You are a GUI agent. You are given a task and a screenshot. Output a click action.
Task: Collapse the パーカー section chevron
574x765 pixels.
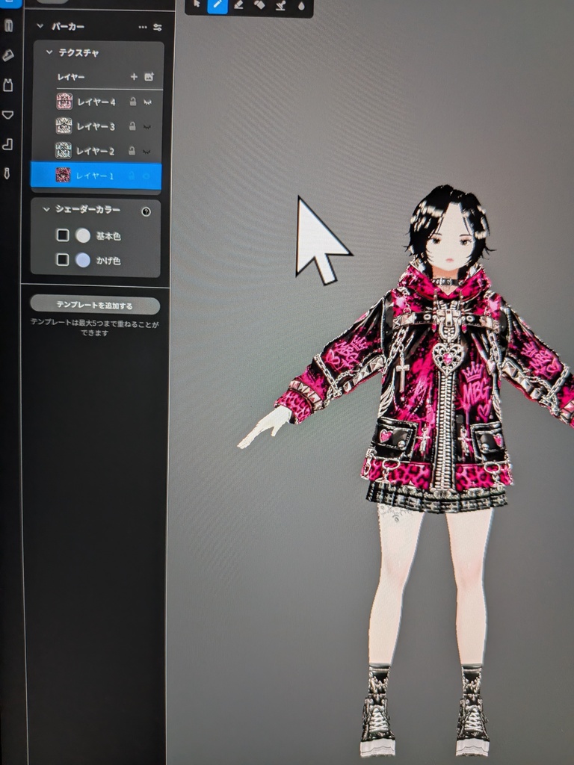pos(40,26)
